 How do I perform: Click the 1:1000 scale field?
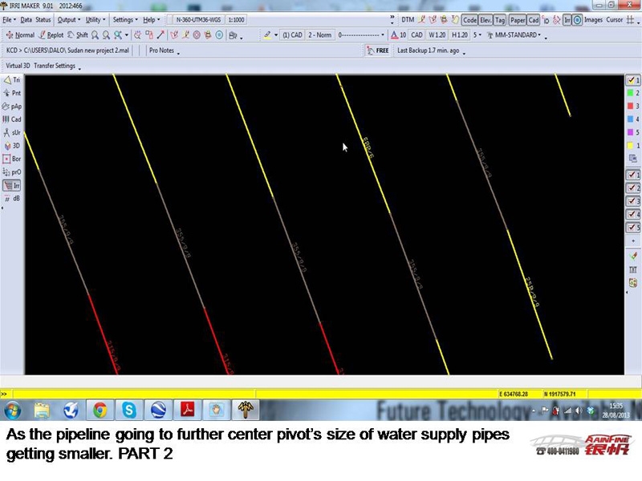[x=236, y=19]
